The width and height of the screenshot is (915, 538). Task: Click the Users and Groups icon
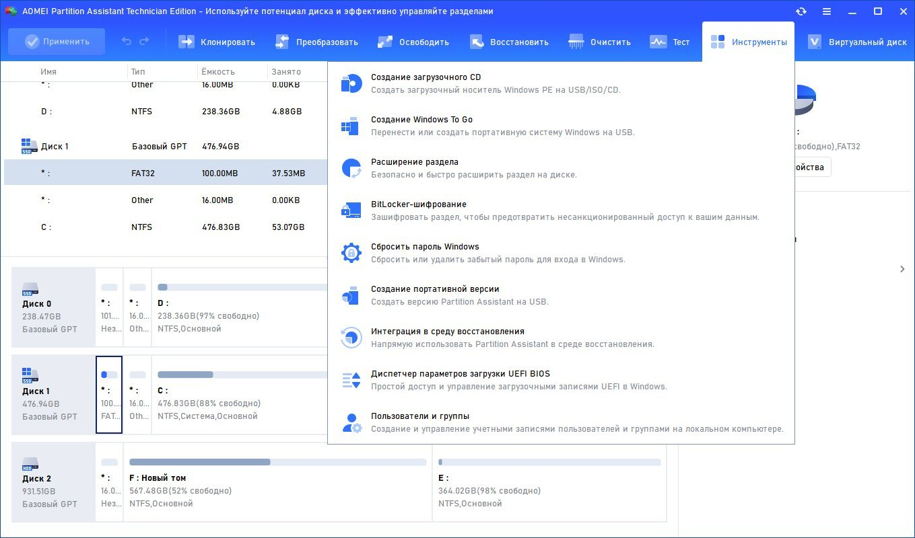pos(351,422)
